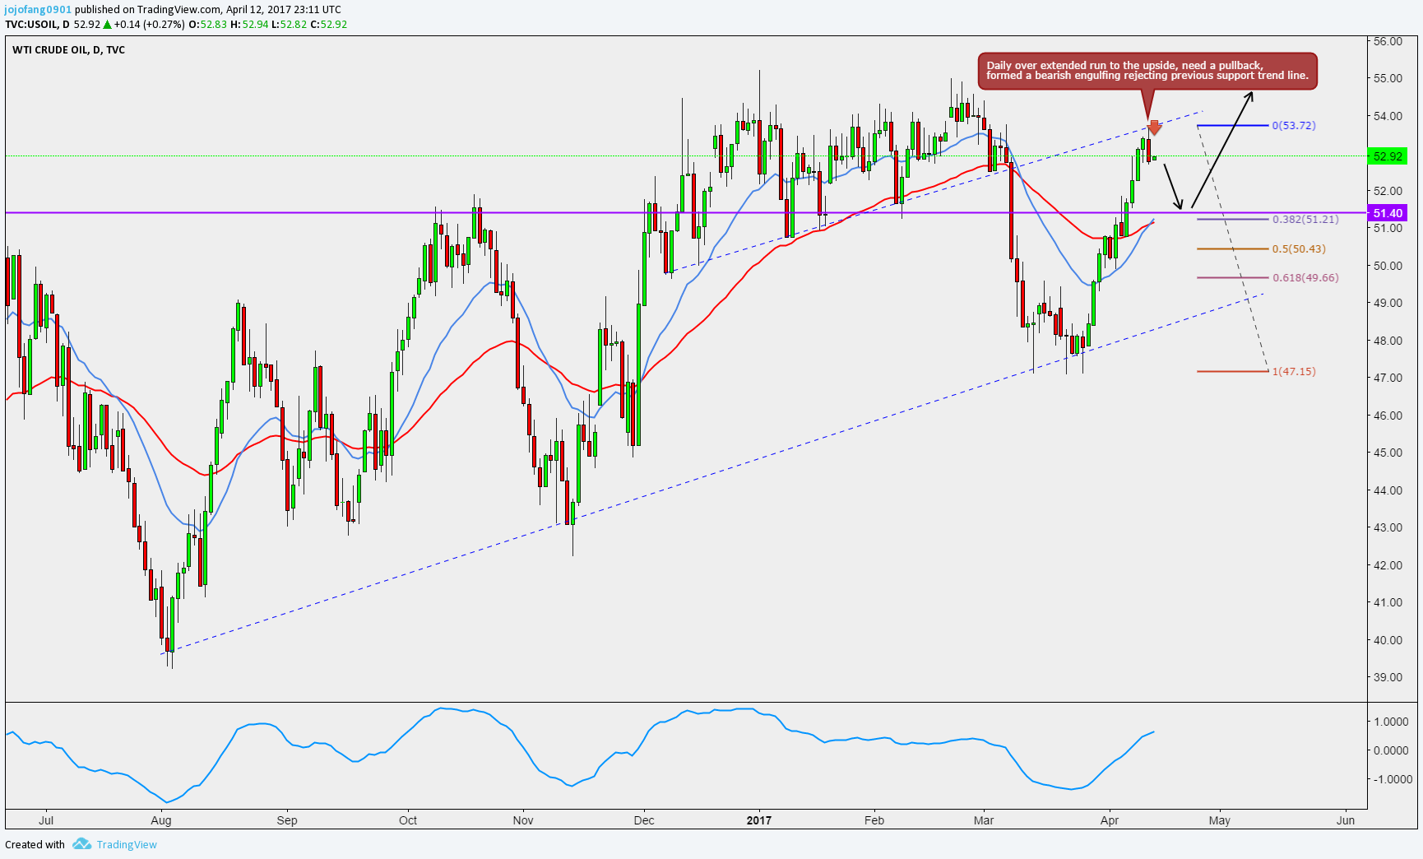Click the 39.00 price axis label
The width and height of the screenshot is (1423, 859).
click(x=1388, y=677)
